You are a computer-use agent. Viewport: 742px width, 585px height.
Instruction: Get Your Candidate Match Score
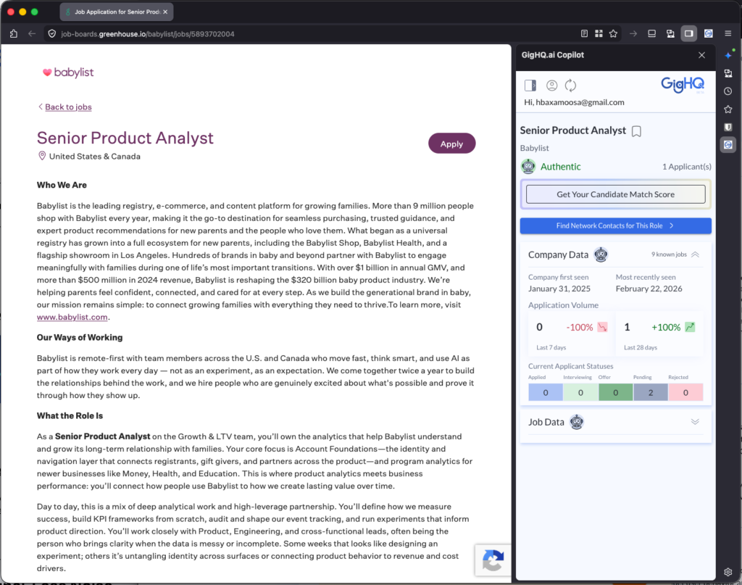click(x=615, y=194)
